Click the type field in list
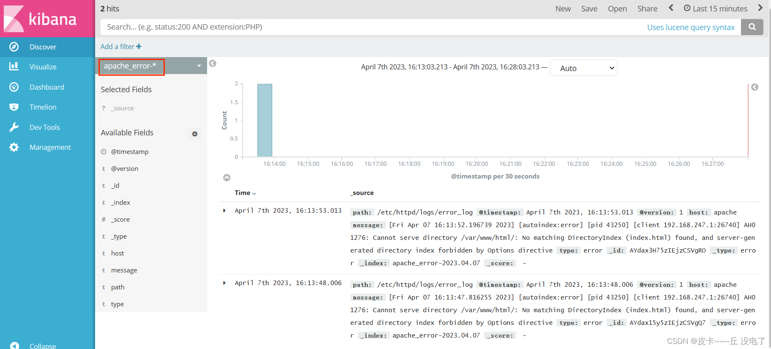This screenshot has width=771, height=349. 118,304
